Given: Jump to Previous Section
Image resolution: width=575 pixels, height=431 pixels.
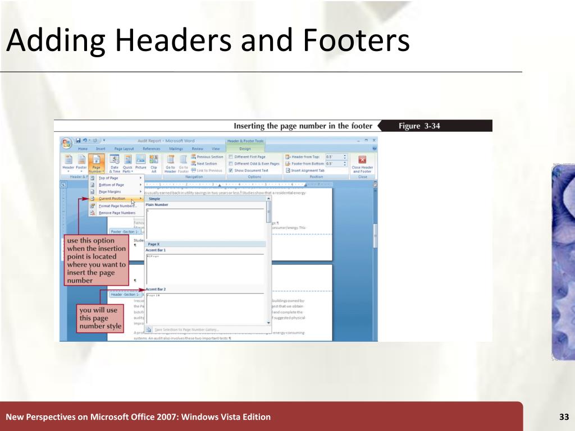Looking at the screenshot, I should pyautogui.click(x=207, y=157).
